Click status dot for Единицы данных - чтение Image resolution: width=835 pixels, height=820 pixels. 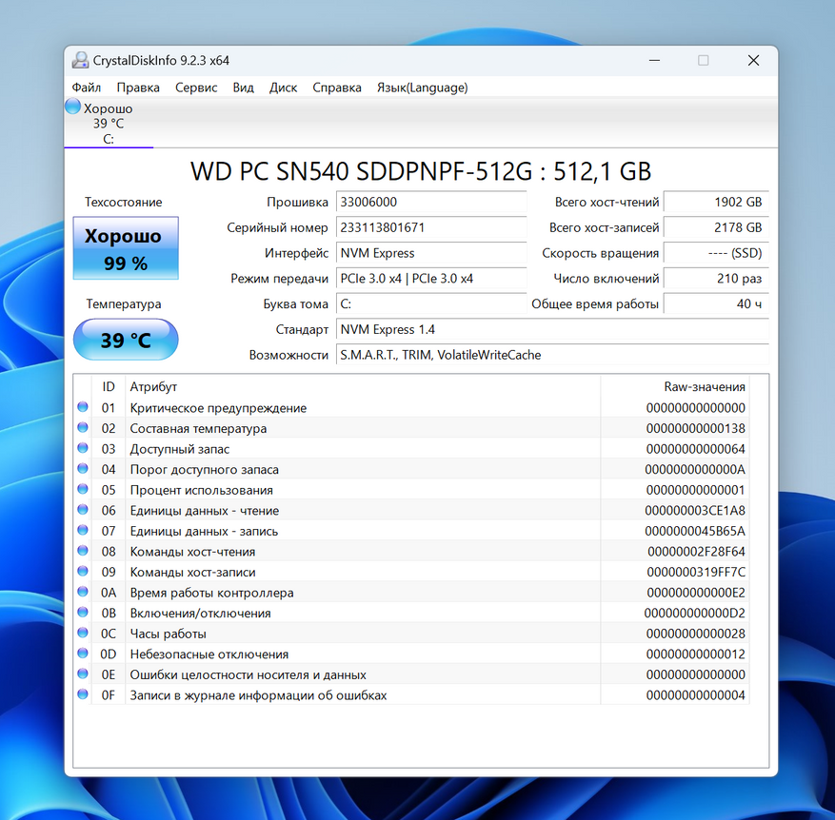[83, 509]
